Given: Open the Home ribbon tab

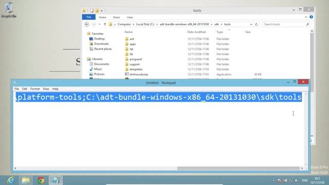Looking at the screenshot, I should pos(102,17).
